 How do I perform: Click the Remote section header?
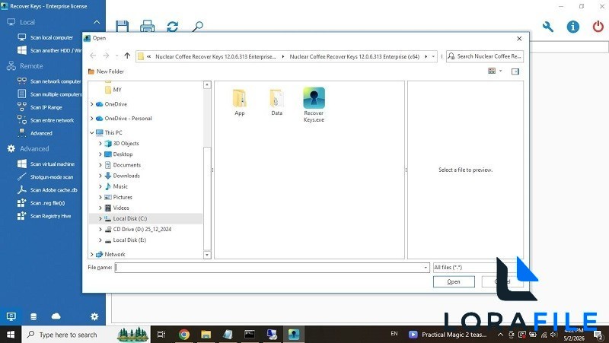[25, 66]
